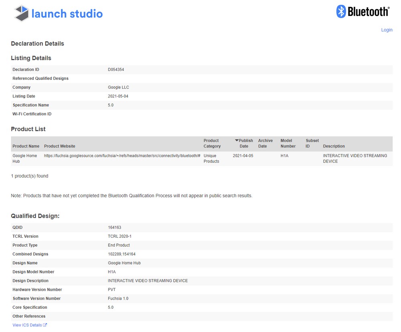Click the Unique Products category cell
The height and width of the screenshot is (332, 401).
coord(211,158)
